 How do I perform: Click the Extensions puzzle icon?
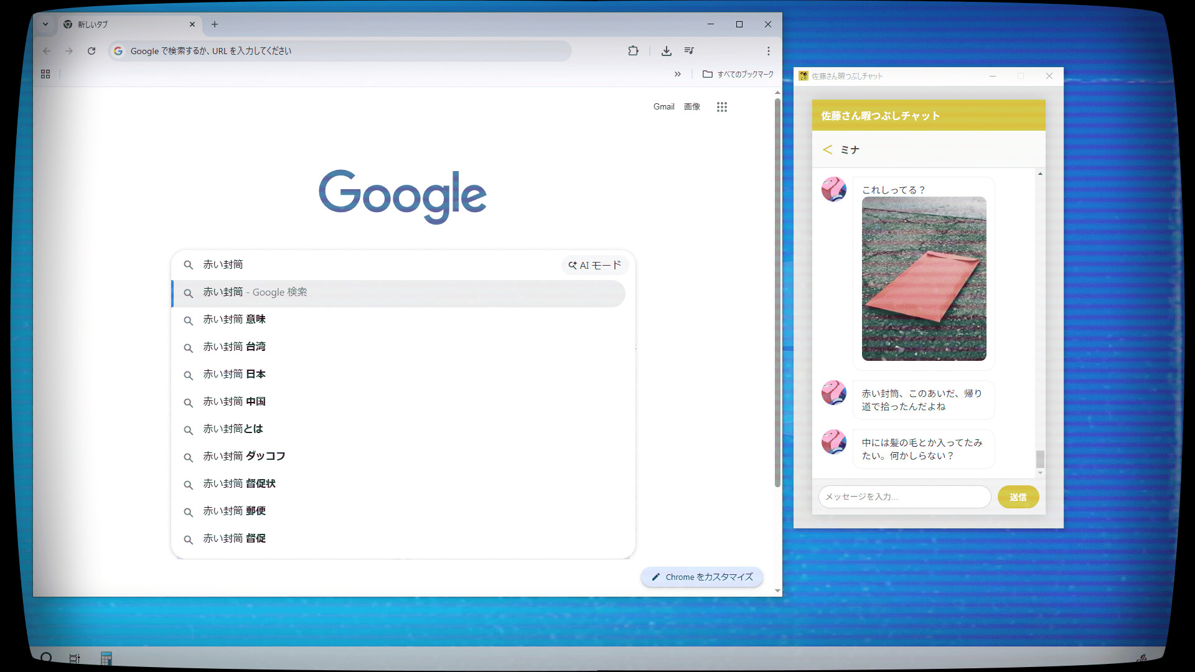coord(633,51)
